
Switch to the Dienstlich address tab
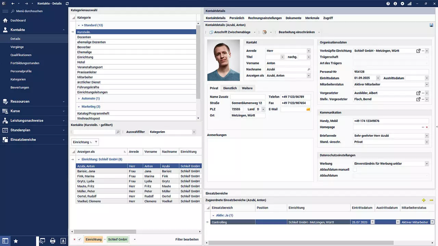230,88
